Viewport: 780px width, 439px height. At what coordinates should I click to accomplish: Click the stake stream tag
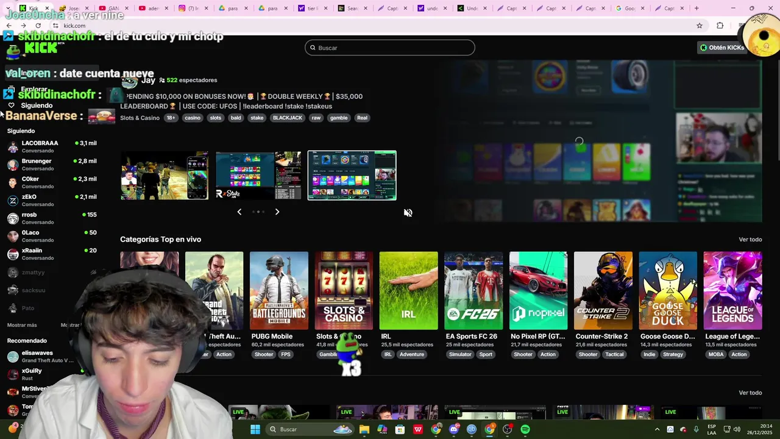[x=257, y=118]
